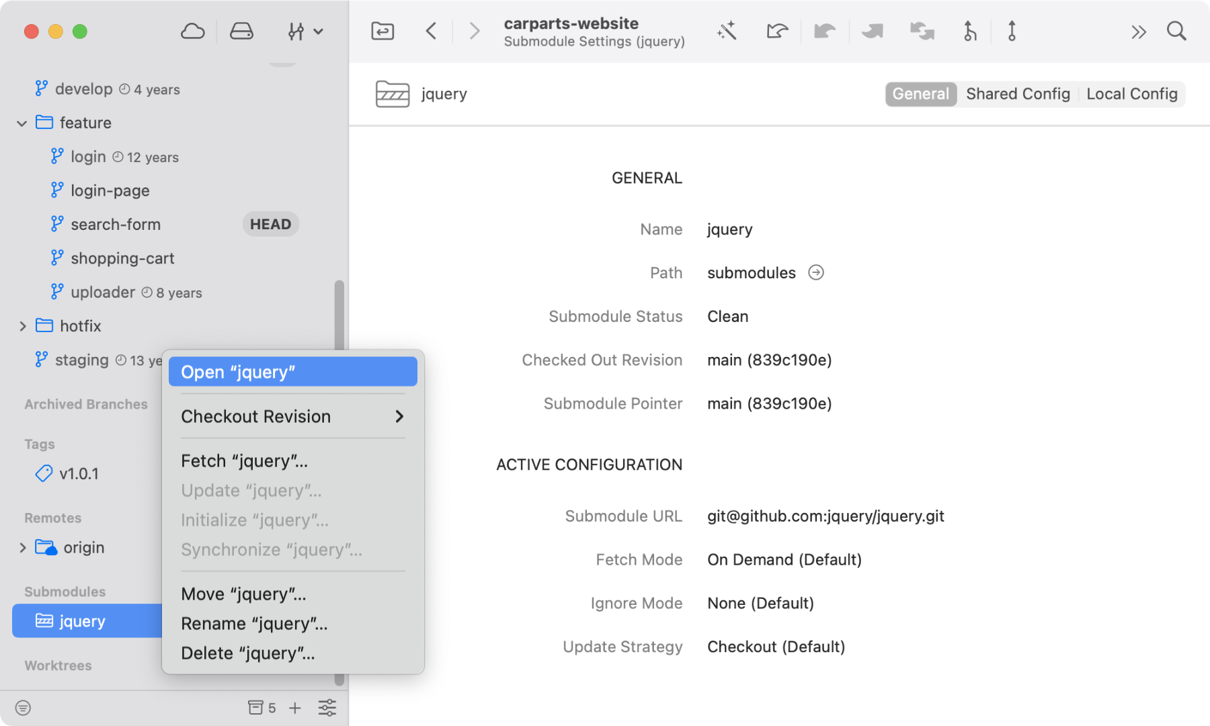Click the Pull toolbar icon

825,30
